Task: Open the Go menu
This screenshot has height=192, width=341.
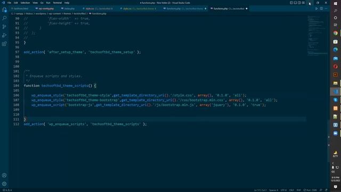Action: (x=42, y=3)
